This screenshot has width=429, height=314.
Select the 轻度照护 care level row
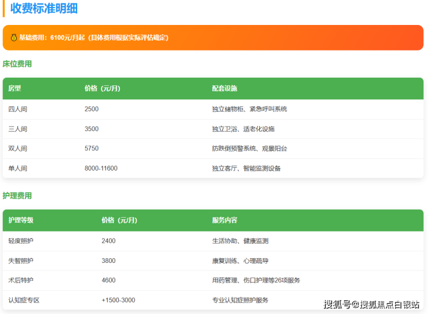[x=21, y=241]
